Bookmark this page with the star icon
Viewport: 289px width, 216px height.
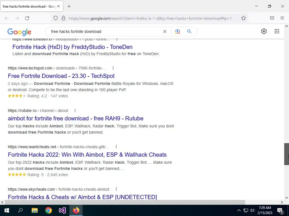point(244,18)
